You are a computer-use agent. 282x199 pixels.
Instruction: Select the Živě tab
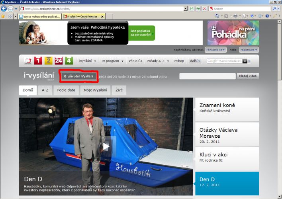[119, 90]
